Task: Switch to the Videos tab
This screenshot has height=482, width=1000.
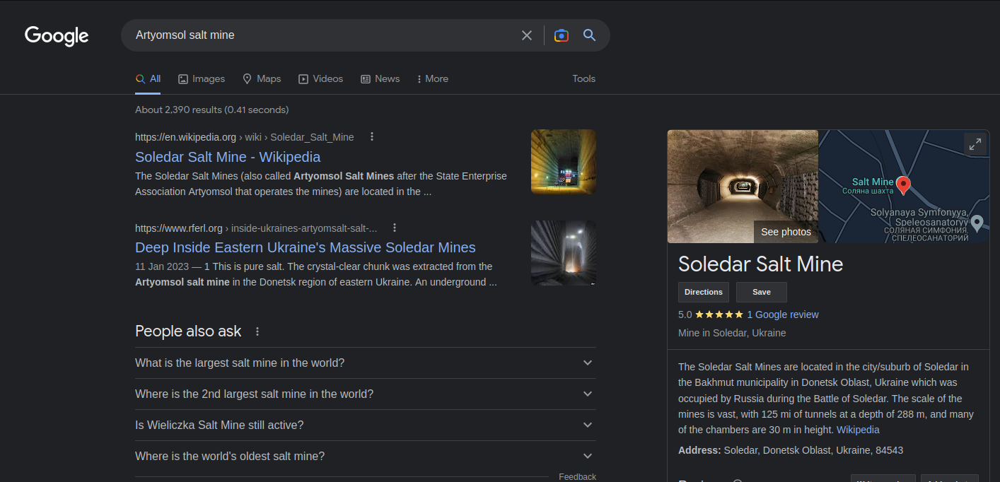Action: tap(320, 79)
